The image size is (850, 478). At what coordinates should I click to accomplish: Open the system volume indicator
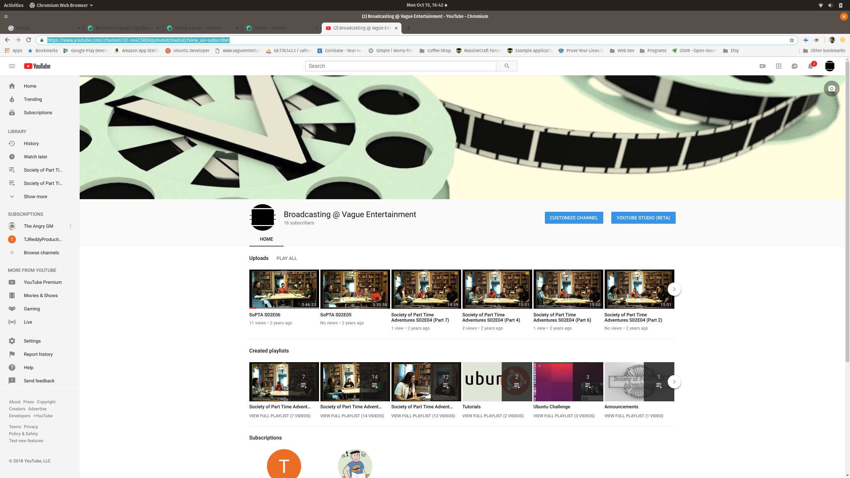(x=830, y=5)
